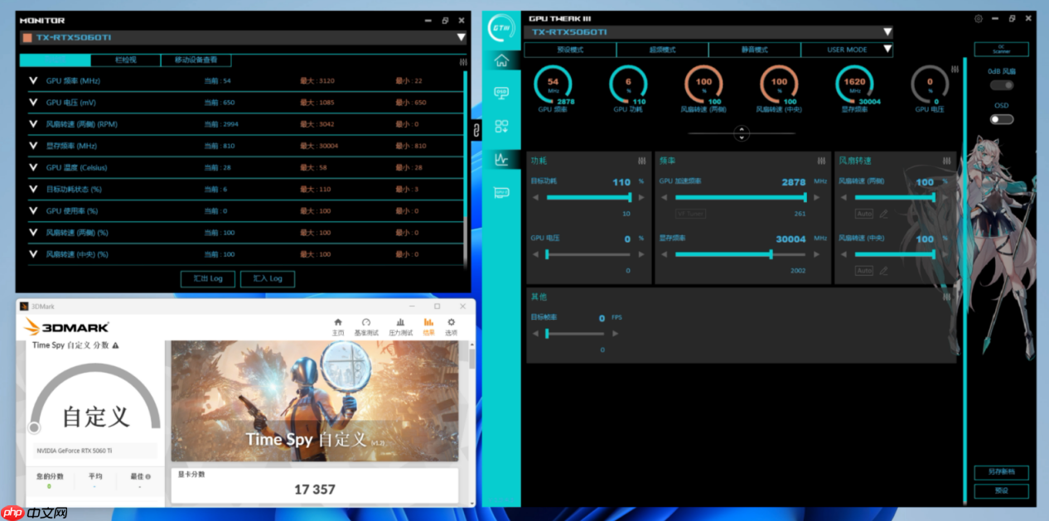Open GPU Tweak III home page icon
Viewport: 1049px width, 521px height.
click(x=501, y=60)
